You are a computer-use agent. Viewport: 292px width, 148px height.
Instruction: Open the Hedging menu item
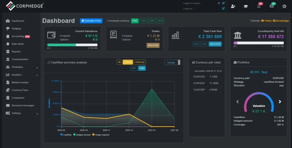[x=16, y=29]
